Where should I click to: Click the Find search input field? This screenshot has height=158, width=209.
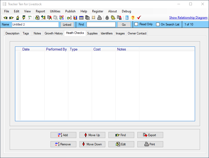point(101,24)
